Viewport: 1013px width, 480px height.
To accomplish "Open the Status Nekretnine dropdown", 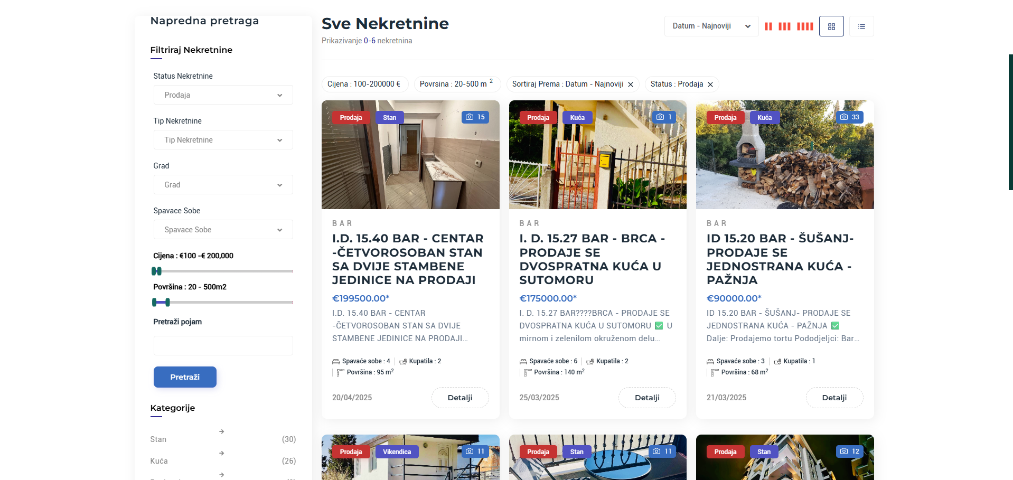I will tap(223, 95).
